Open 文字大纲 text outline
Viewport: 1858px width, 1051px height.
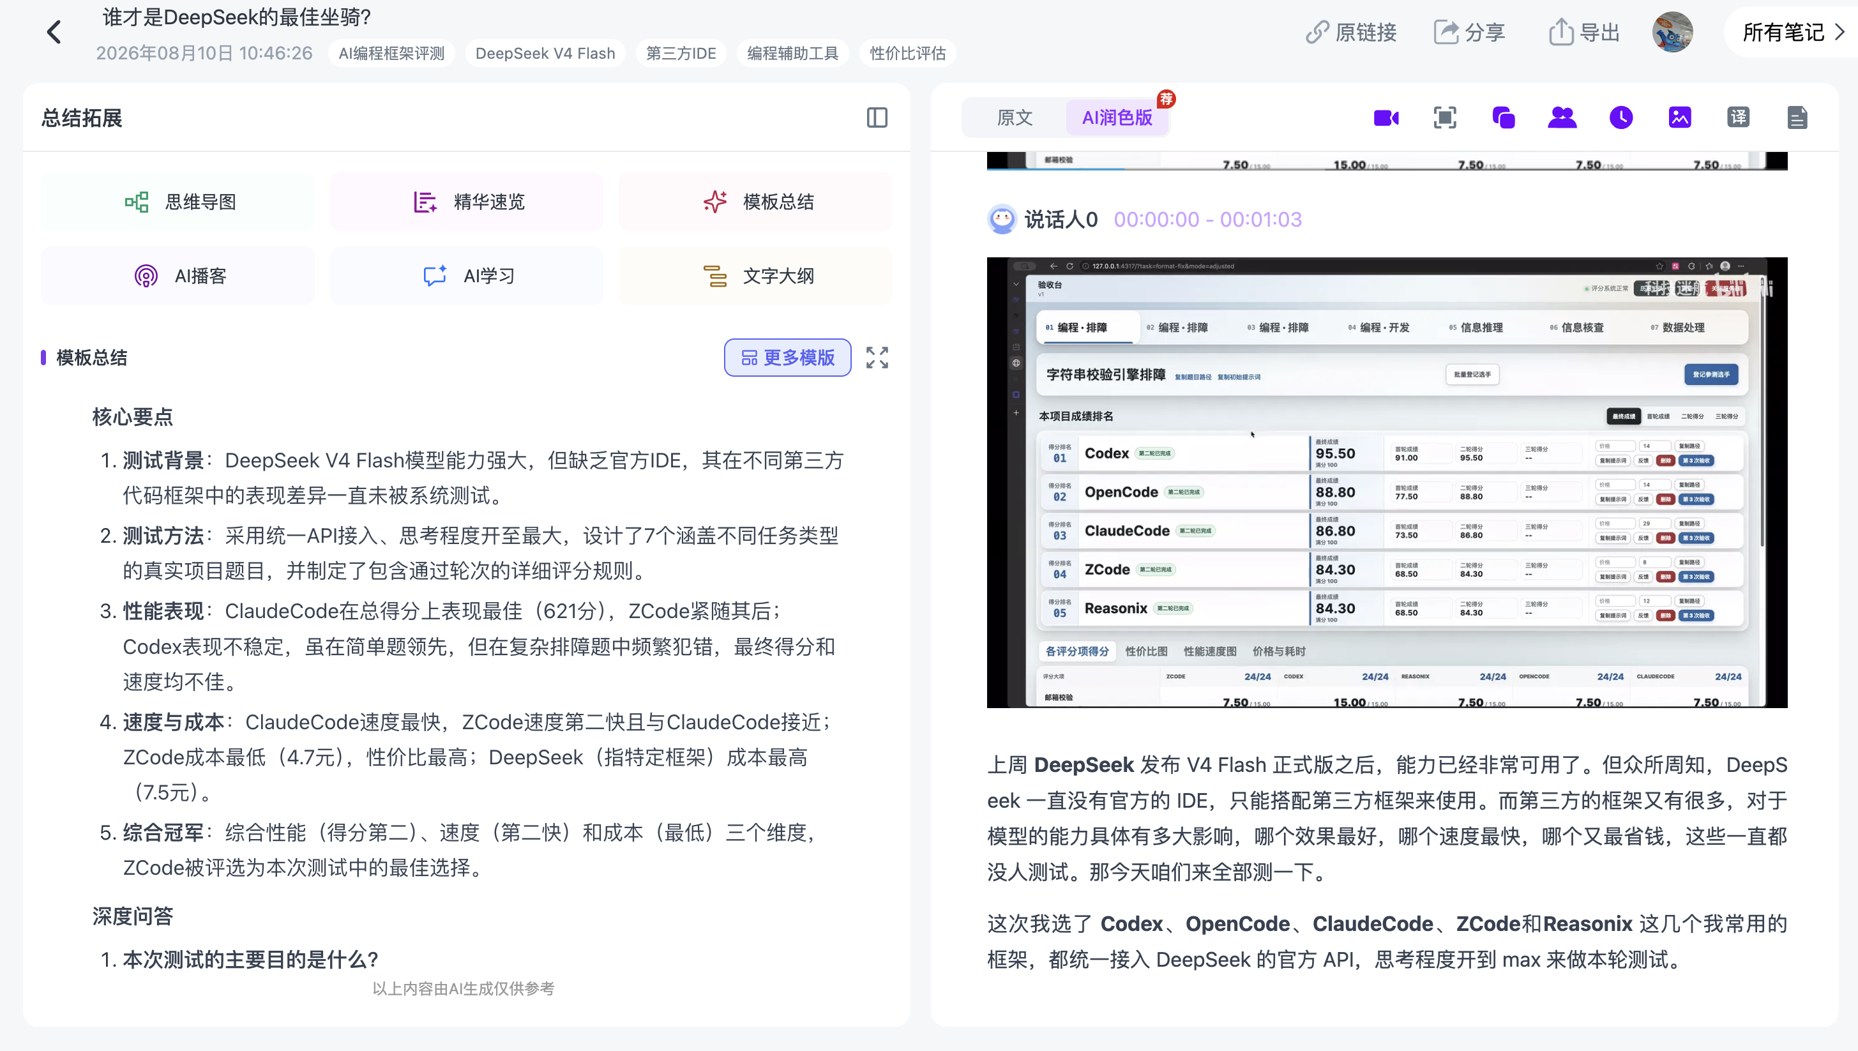755,276
